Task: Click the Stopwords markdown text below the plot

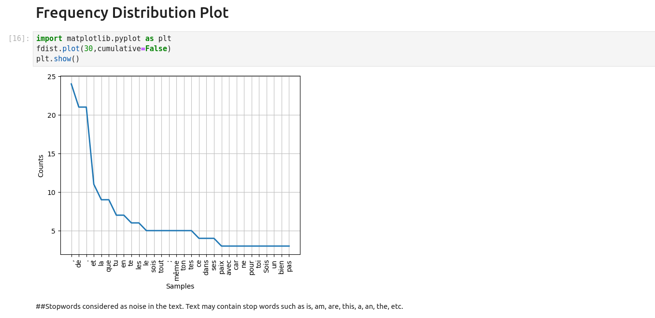Action: (219, 306)
